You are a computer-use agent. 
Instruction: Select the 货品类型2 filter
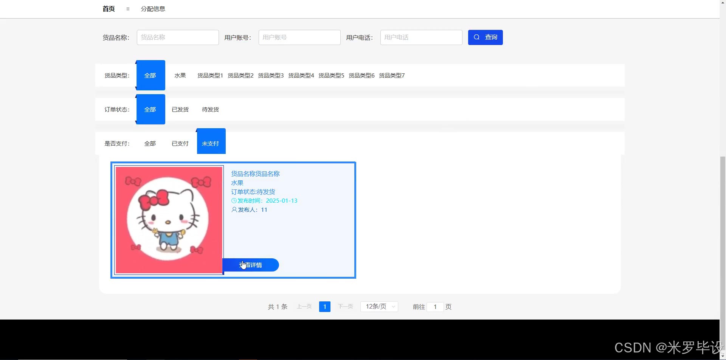coord(240,75)
